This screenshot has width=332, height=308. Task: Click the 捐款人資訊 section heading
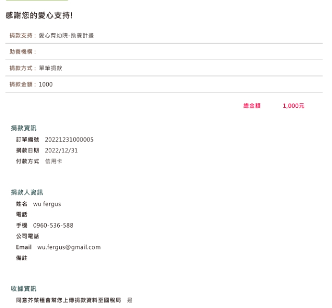point(27,192)
